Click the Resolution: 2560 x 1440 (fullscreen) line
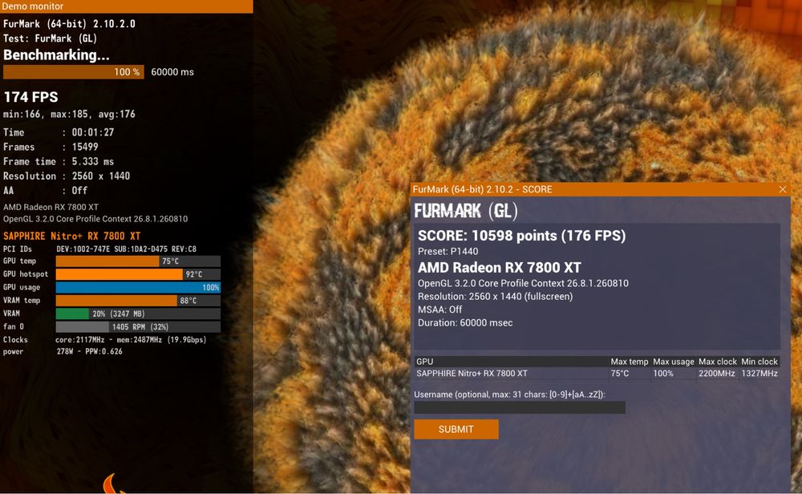The height and width of the screenshot is (494, 802). pos(495,297)
